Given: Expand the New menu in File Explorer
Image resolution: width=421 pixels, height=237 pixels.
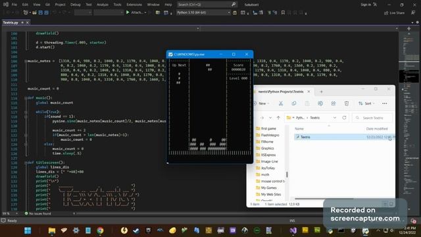Looking at the screenshot, I should point(262,103).
